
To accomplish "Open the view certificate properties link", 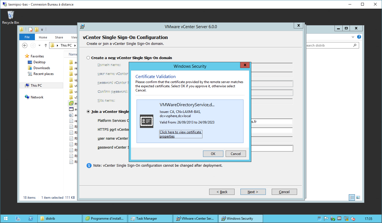I will click(180, 134).
